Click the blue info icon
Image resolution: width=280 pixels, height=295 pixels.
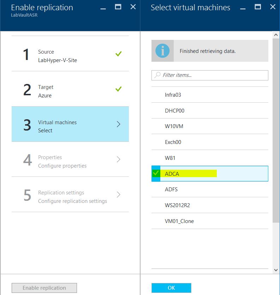pyautogui.click(x=162, y=51)
